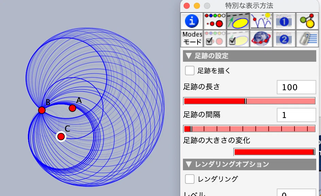Select the point appearance icon with colored dots
This screenshot has width=321, height=196.
click(x=215, y=21)
